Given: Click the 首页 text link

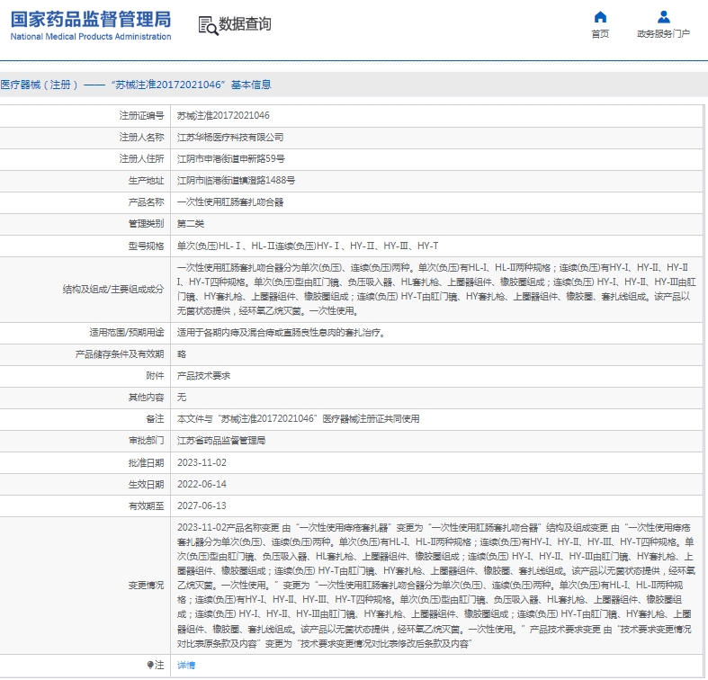Looking at the screenshot, I should pyautogui.click(x=600, y=34).
